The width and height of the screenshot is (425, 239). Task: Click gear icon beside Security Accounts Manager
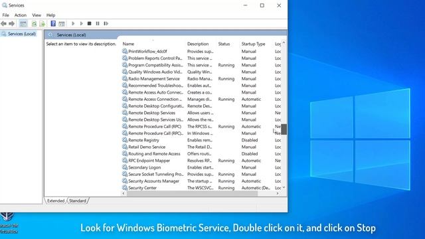click(x=125, y=181)
